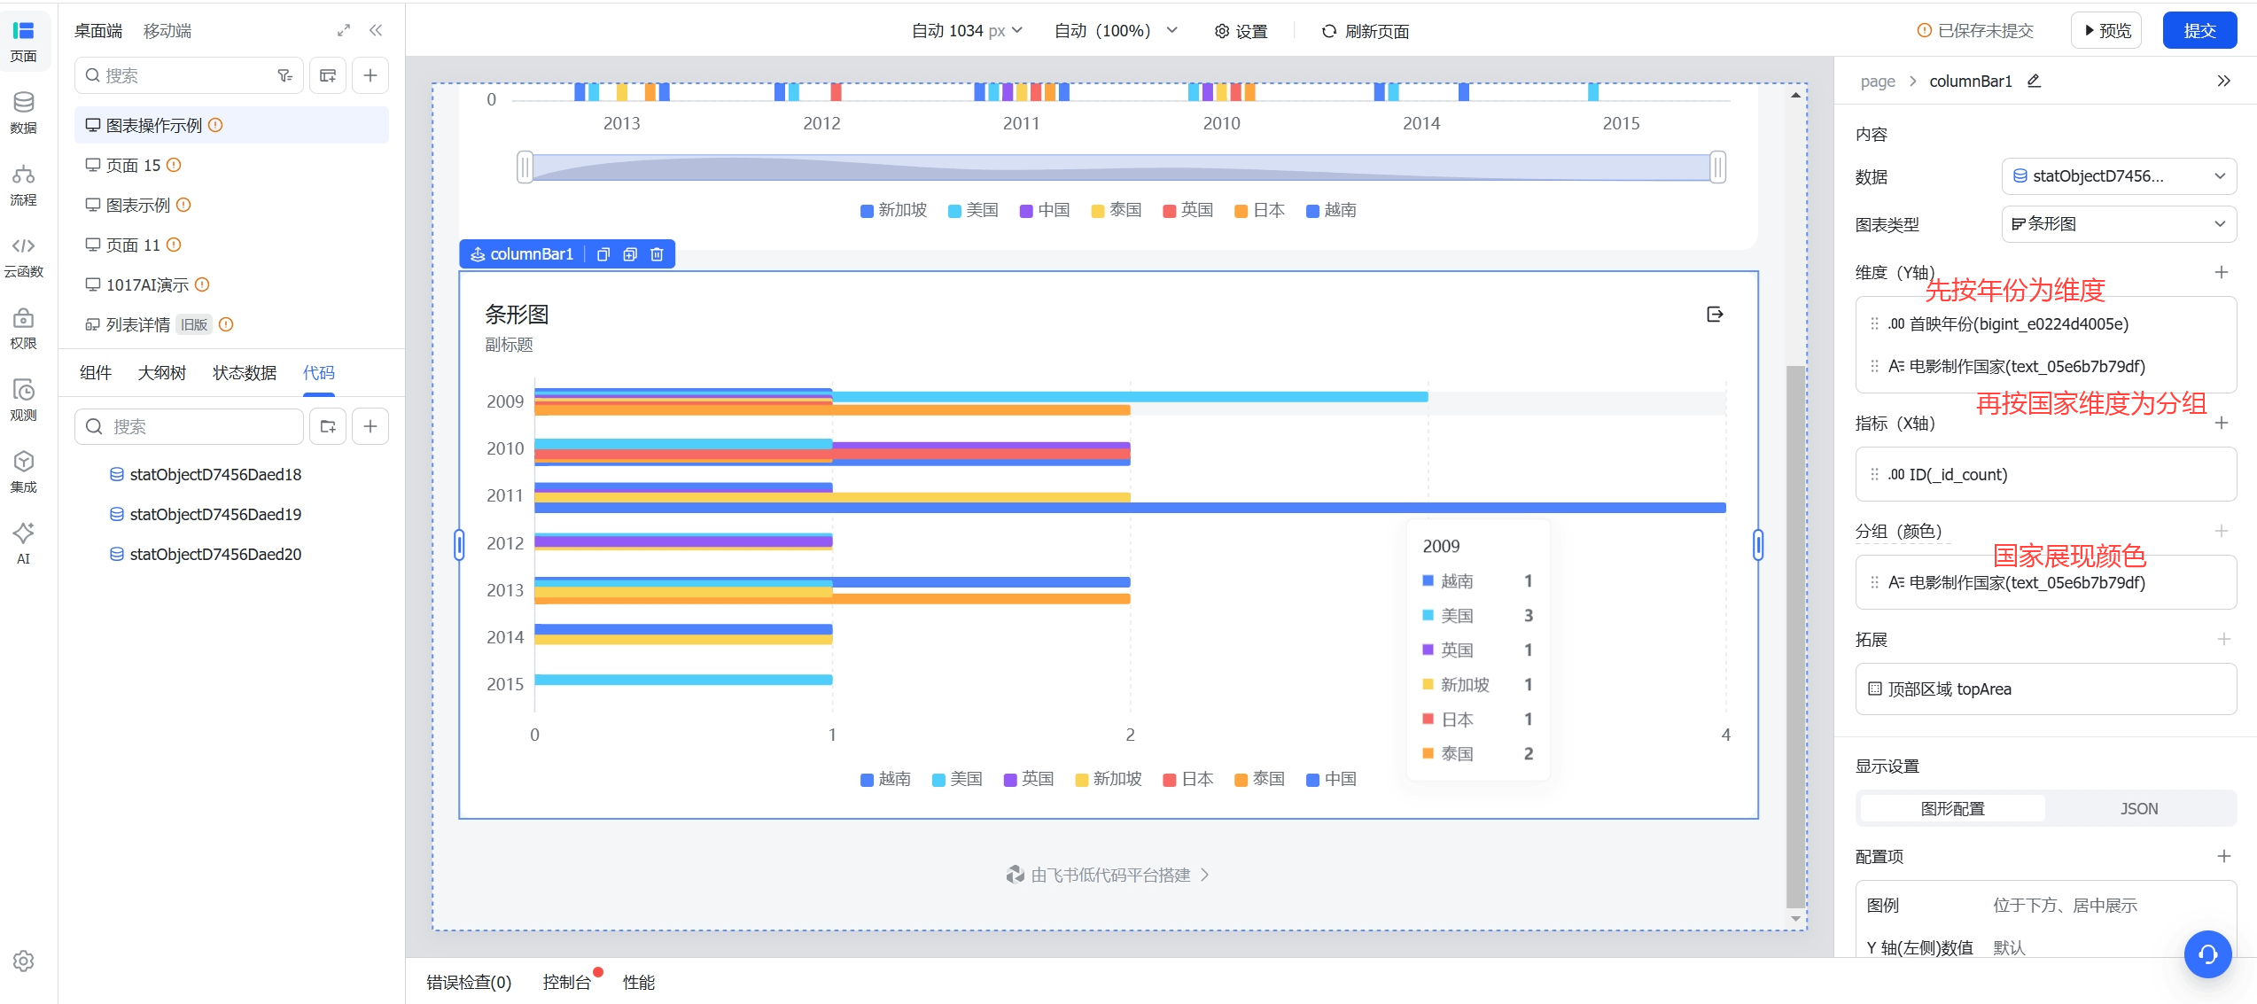This screenshot has width=2257, height=1004.
Task: Click the export icon on 条形图 chart
Action: click(1715, 314)
